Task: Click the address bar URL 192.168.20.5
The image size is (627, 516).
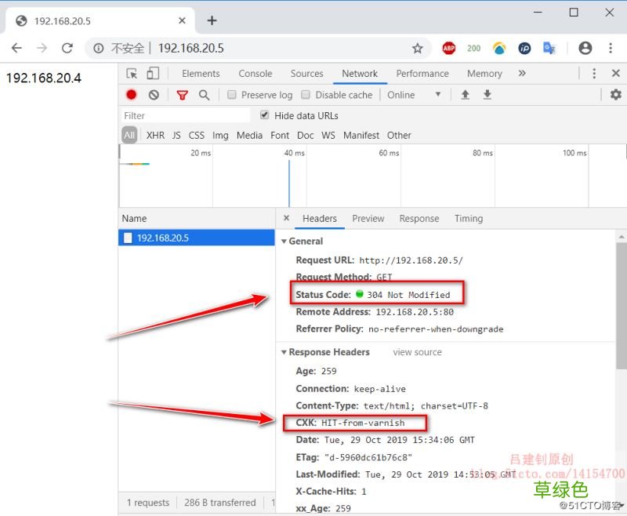Action: click(190, 48)
